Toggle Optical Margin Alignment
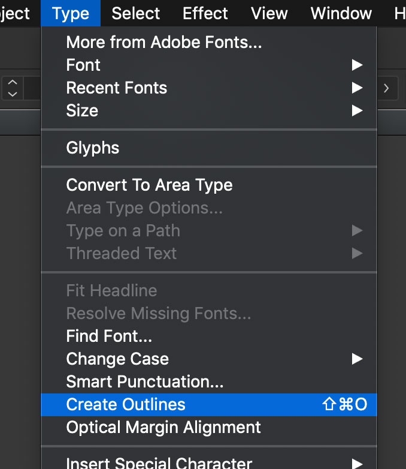The image size is (406, 469). [x=163, y=427]
